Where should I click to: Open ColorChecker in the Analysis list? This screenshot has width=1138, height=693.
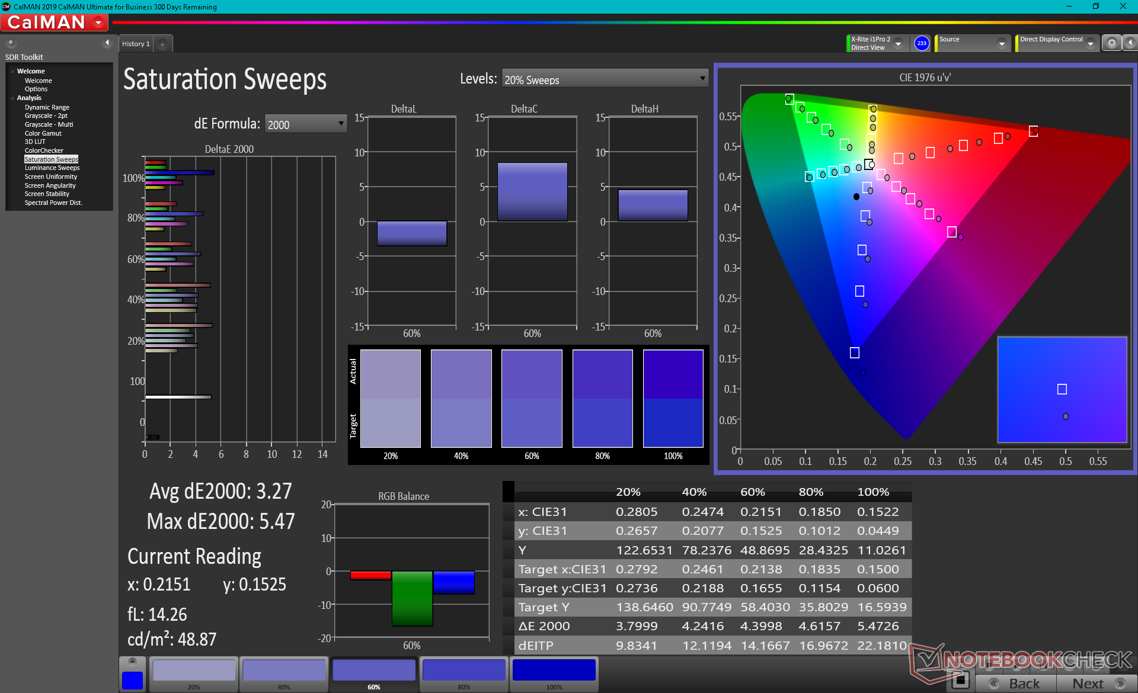(44, 150)
